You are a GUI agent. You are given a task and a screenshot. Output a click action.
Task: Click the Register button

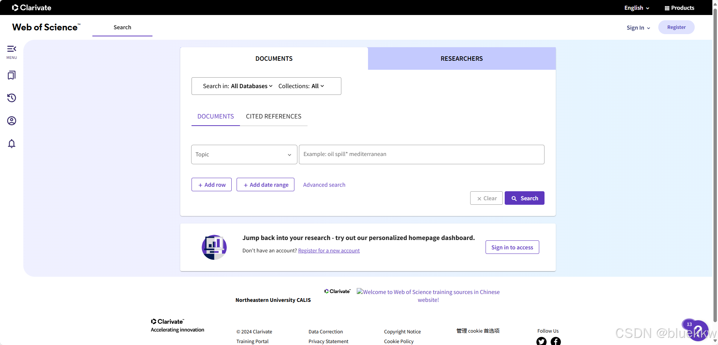tap(676, 27)
